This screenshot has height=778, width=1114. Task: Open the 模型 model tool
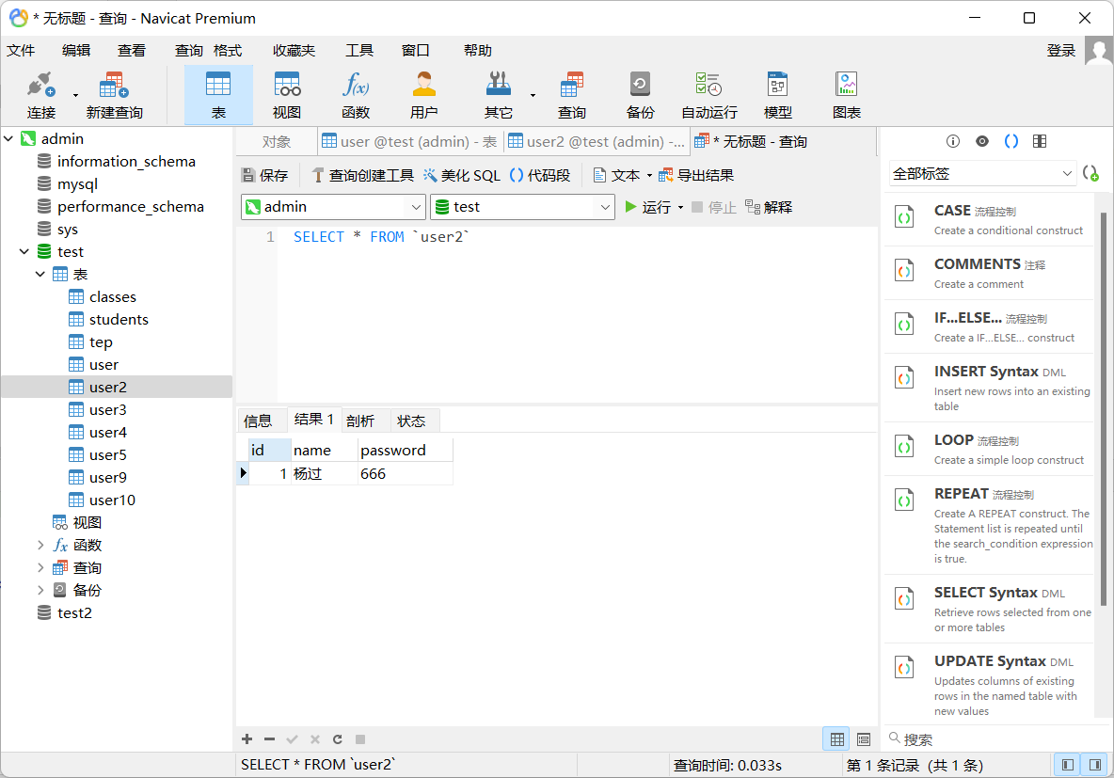[x=777, y=94]
